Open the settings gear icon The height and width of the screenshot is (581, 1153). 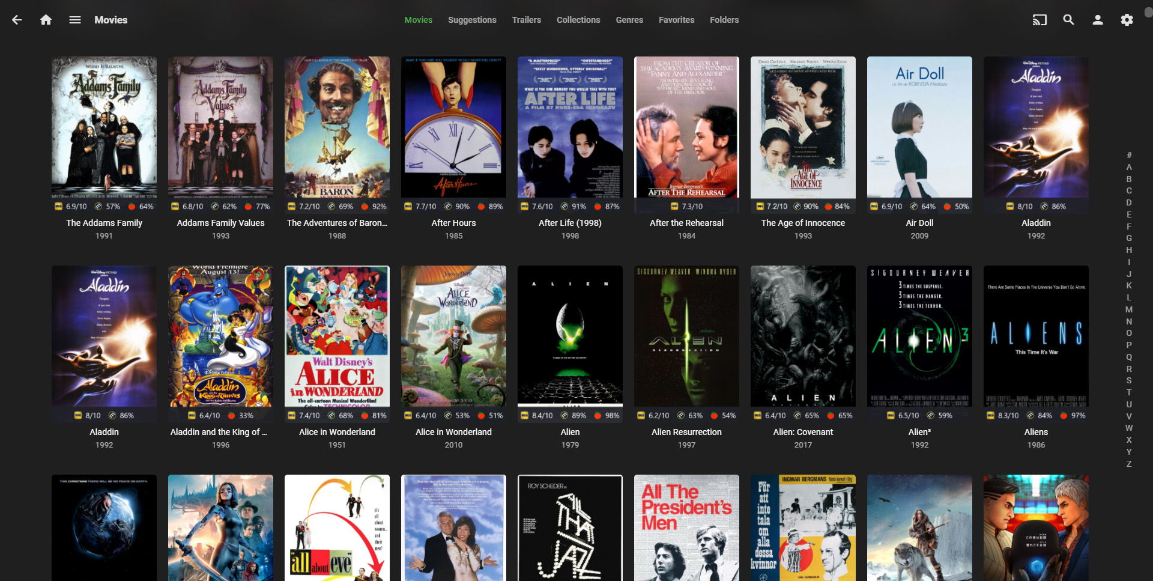click(1127, 20)
